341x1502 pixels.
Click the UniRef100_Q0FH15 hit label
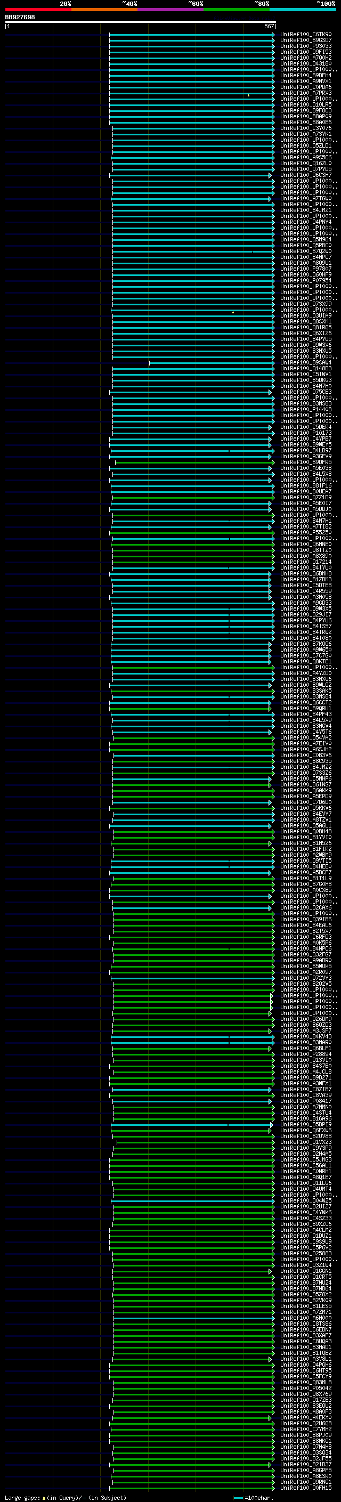[305, 1488]
